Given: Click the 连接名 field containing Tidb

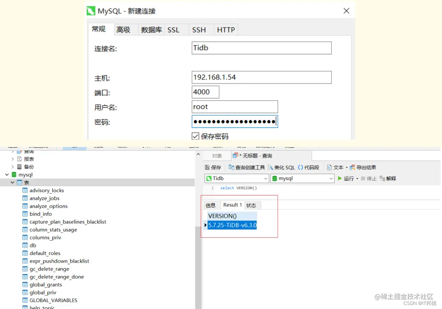Looking at the screenshot, I should (261, 48).
